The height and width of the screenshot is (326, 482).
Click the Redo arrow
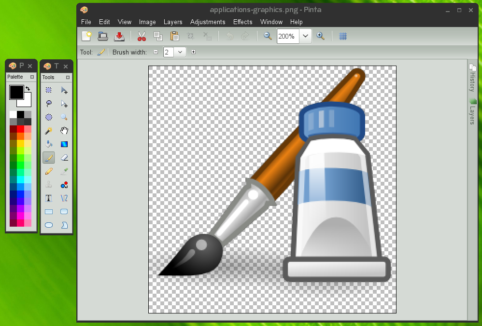click(x=245, y=36)
